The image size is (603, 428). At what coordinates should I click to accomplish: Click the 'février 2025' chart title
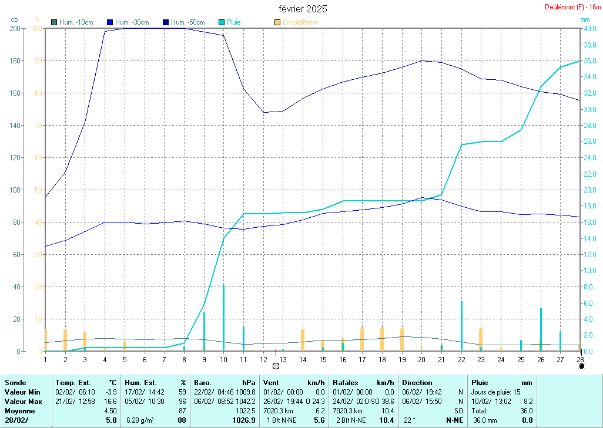pyautogui.click(x=303, y=9)
